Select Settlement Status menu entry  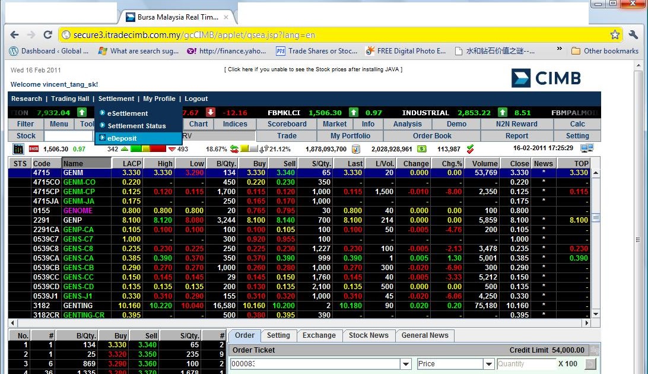click(x=138, y=126)
